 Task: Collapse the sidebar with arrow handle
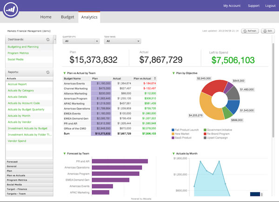tap(55, 39)
